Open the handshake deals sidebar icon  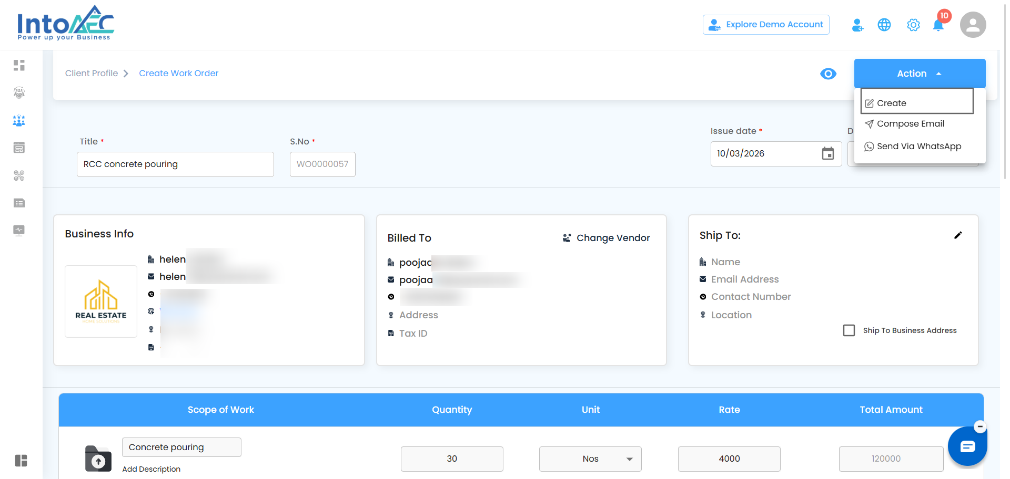click(19, 93)
